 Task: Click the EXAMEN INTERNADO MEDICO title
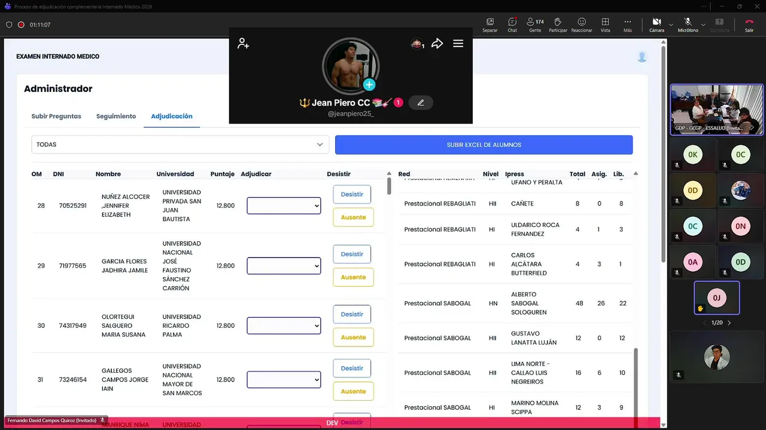57,57
